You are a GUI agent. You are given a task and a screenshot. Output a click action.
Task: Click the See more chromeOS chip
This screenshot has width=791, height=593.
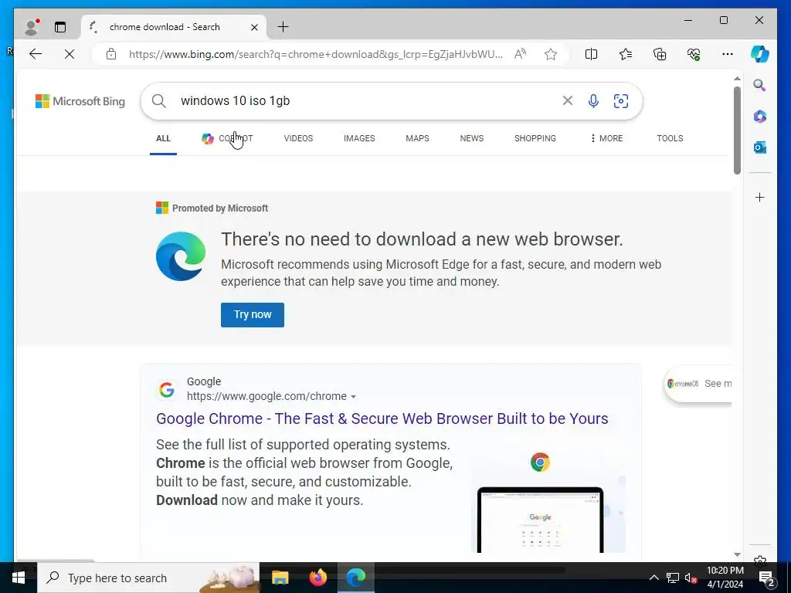tap(698, 384)
